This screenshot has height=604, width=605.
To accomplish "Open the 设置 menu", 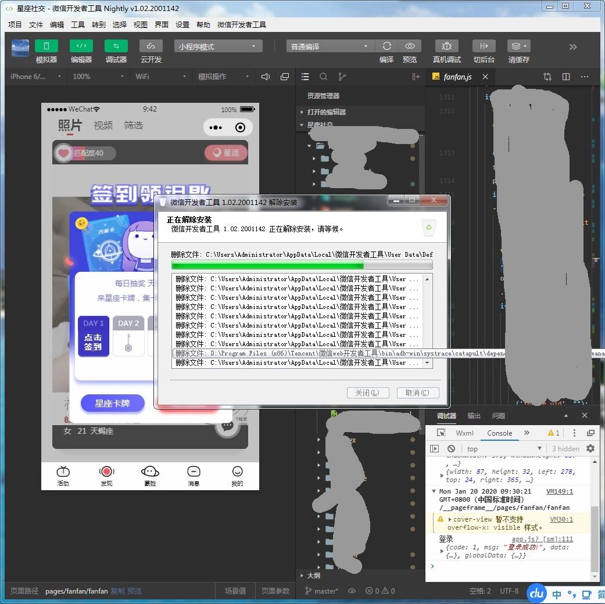I will click(x=182, y=25).
